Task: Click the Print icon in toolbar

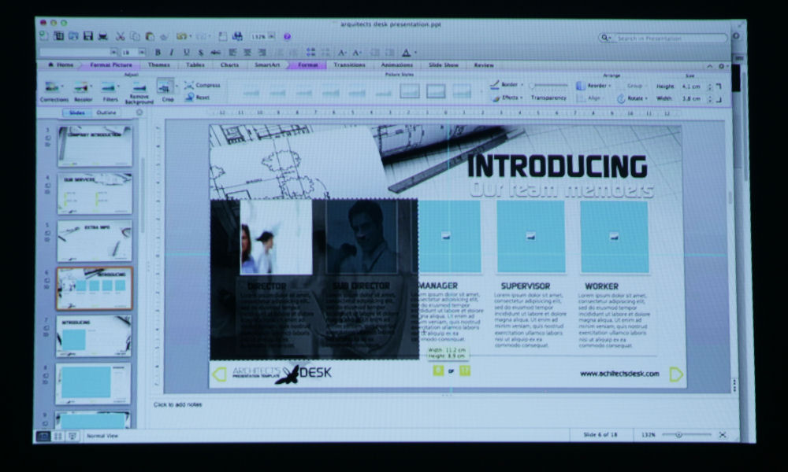Action: point(102,36)
